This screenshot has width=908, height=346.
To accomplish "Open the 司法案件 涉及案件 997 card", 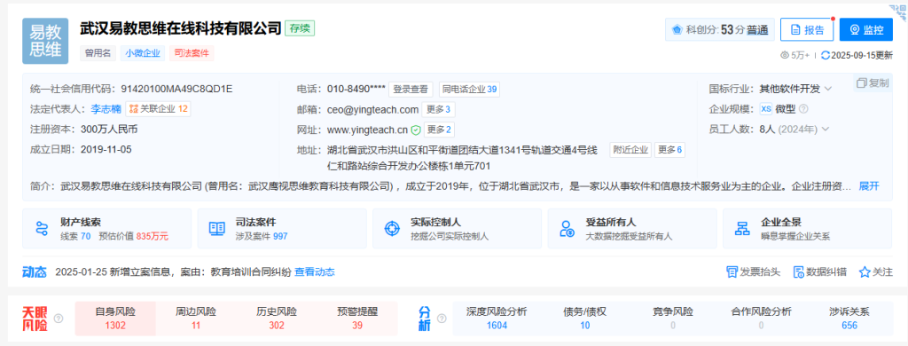I will coord(282,228).
